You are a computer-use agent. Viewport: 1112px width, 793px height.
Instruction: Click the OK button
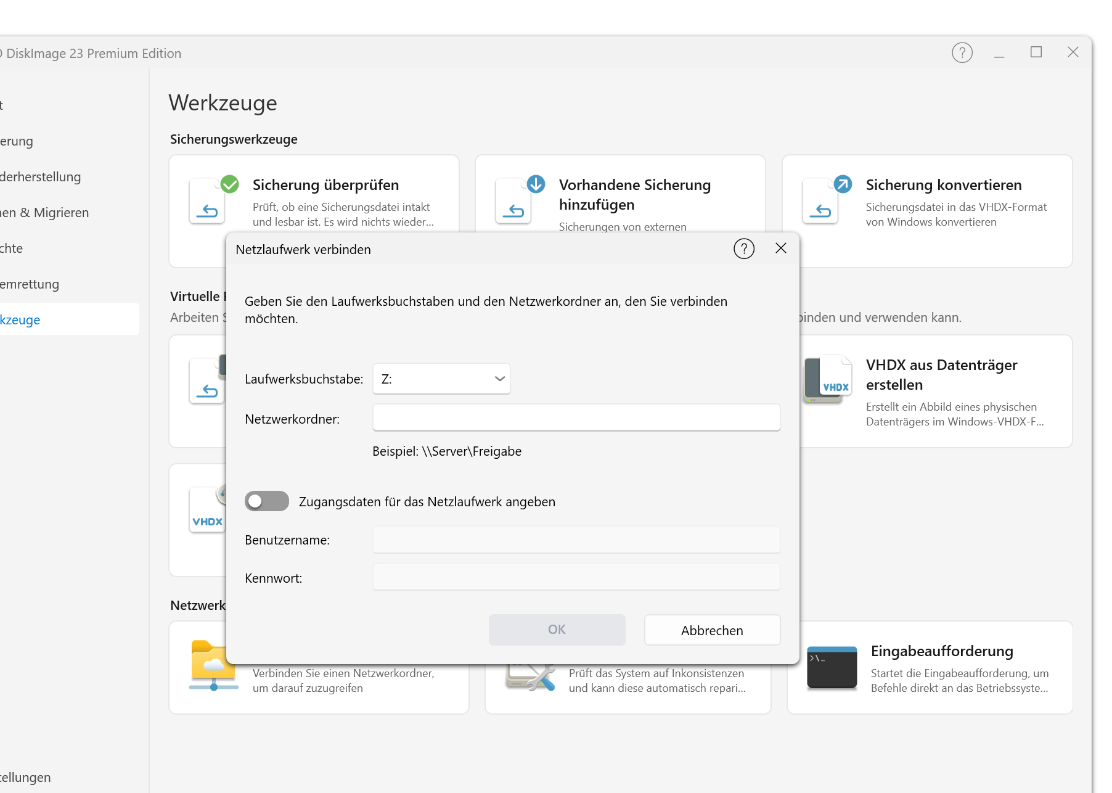(557, 630)
